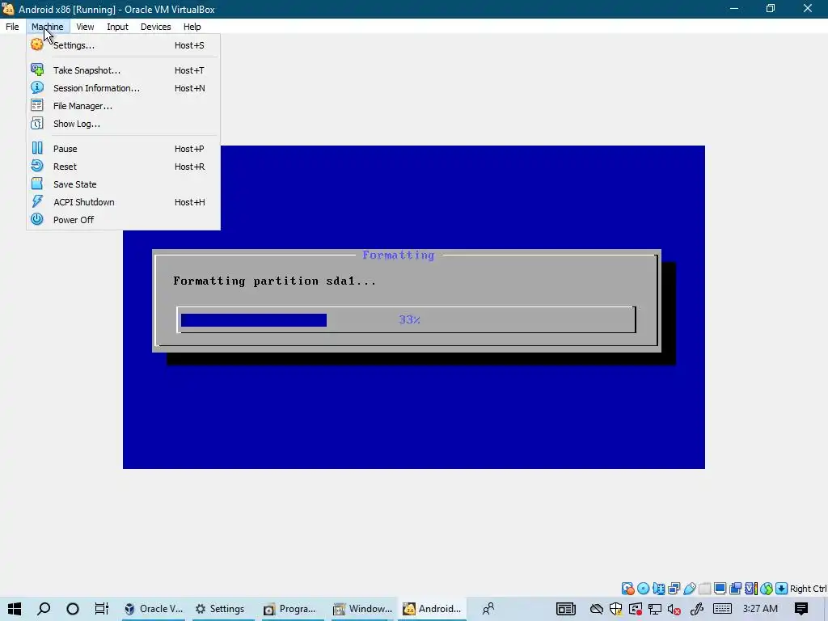Open the Help menu
The height and width of the screenshot is (621, 828).
[192, 27]
